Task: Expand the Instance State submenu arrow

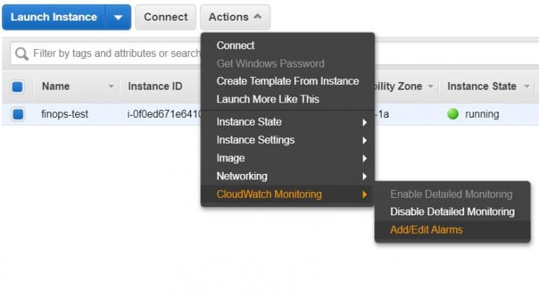Action: [x=364, y=122]
